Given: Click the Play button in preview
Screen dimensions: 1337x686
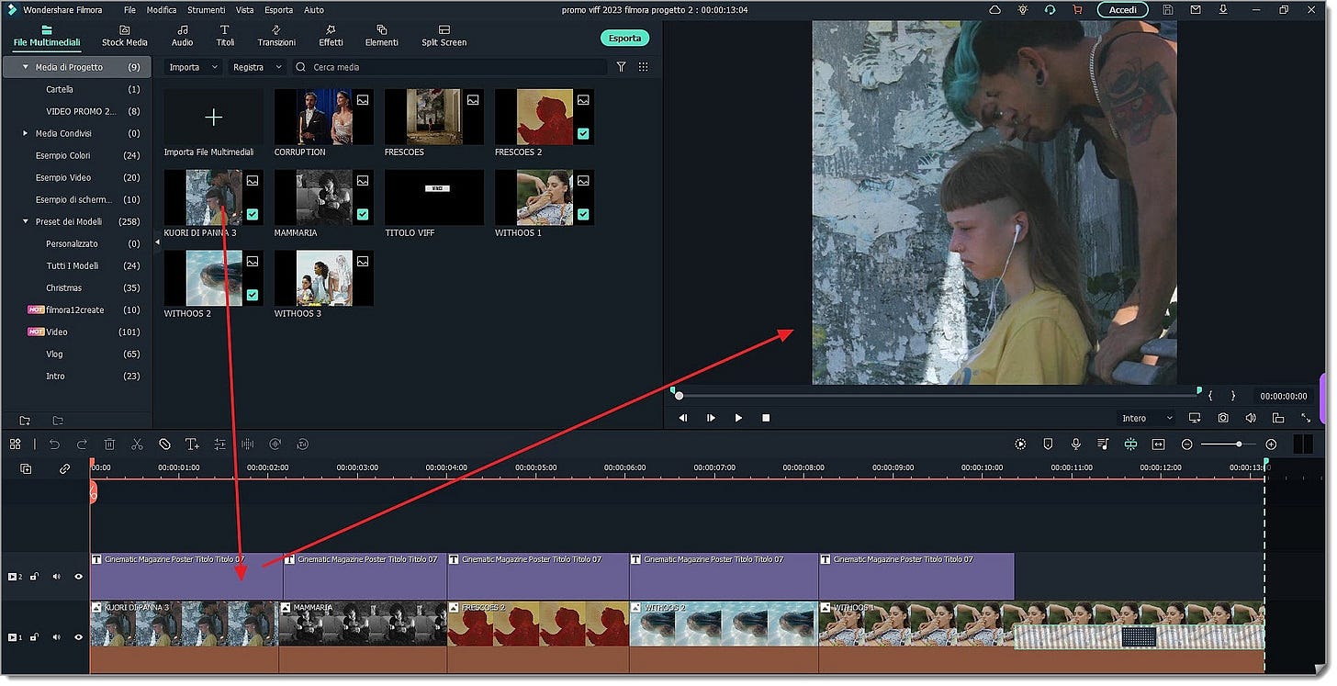Looking at the screenshot, I should tap(738, 418).
